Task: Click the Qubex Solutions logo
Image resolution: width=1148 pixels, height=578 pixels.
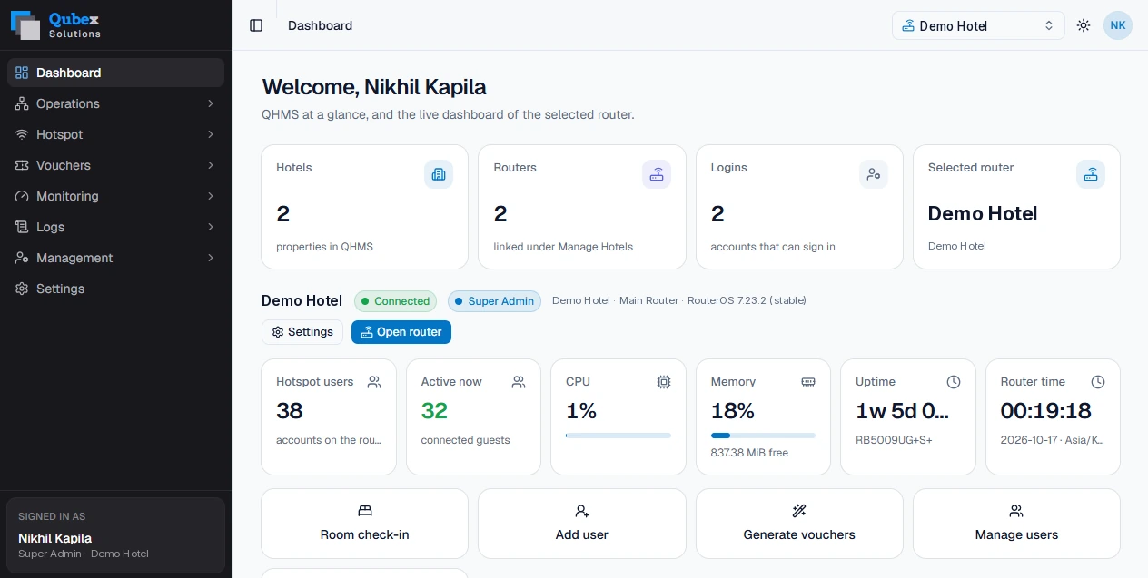Action: [56, 25]
